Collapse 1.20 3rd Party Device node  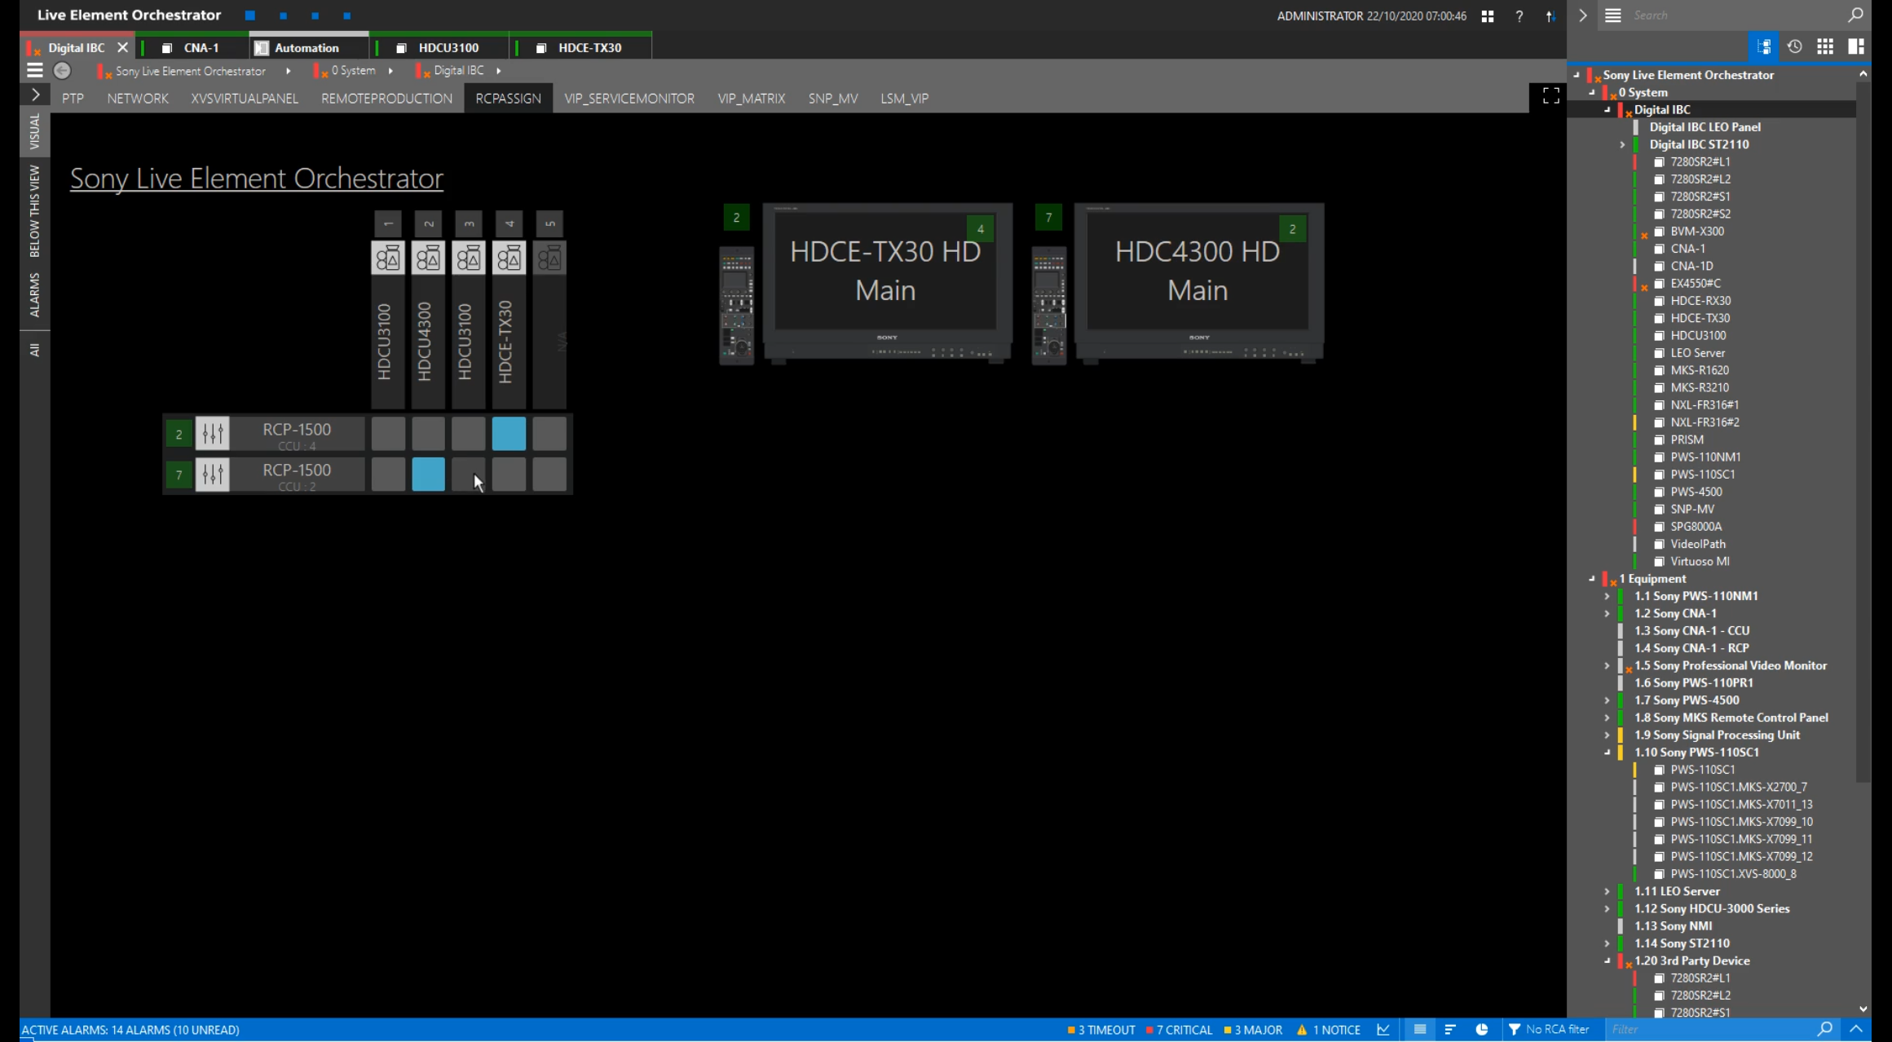(x=1608, y=960)
